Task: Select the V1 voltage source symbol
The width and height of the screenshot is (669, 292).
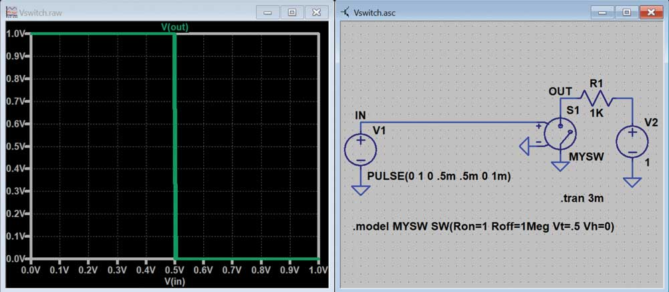Action: tap(360, 148)
